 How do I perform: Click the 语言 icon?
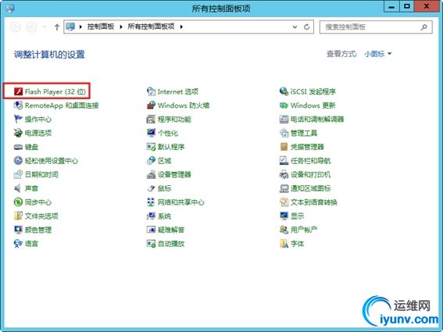(x=19, y=244)
